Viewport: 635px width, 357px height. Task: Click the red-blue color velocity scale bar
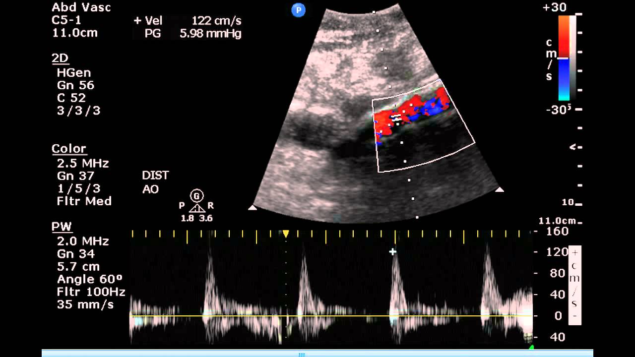tap(564, 58)
